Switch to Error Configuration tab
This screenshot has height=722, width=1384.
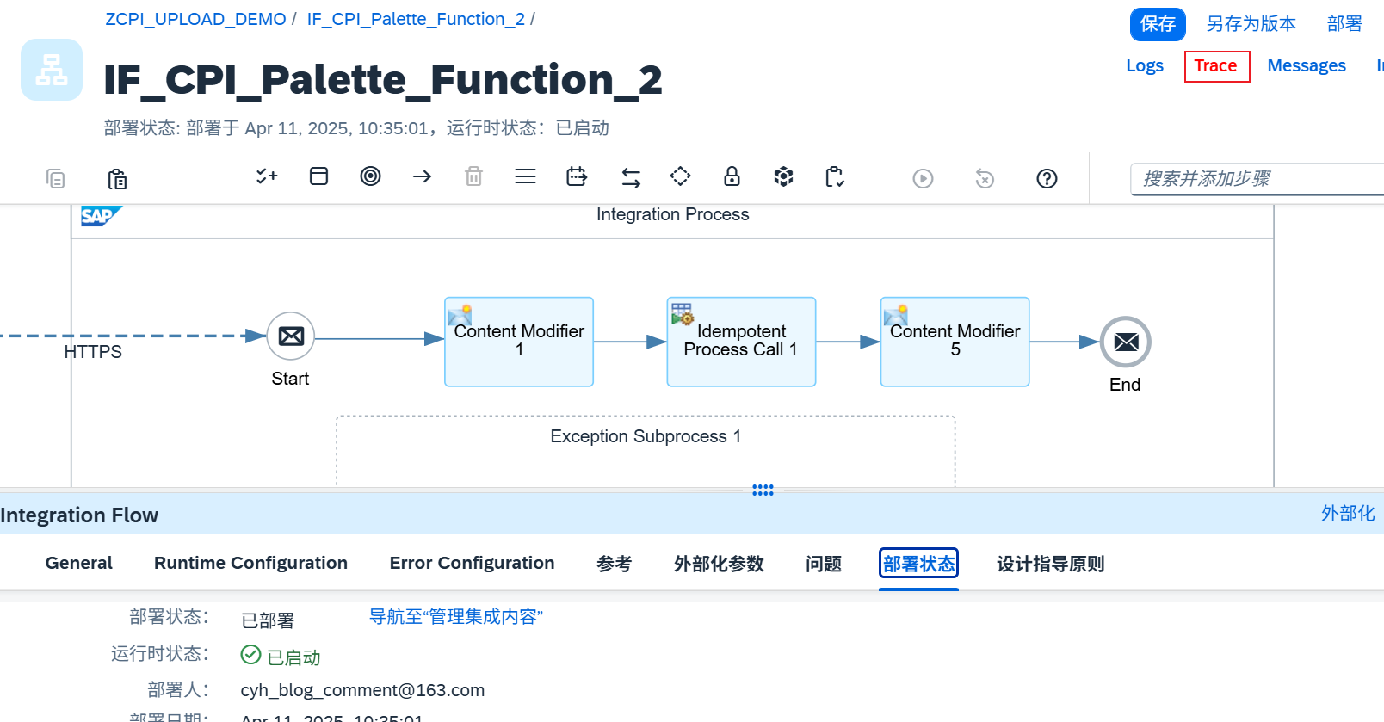click(x=472, y=563)
